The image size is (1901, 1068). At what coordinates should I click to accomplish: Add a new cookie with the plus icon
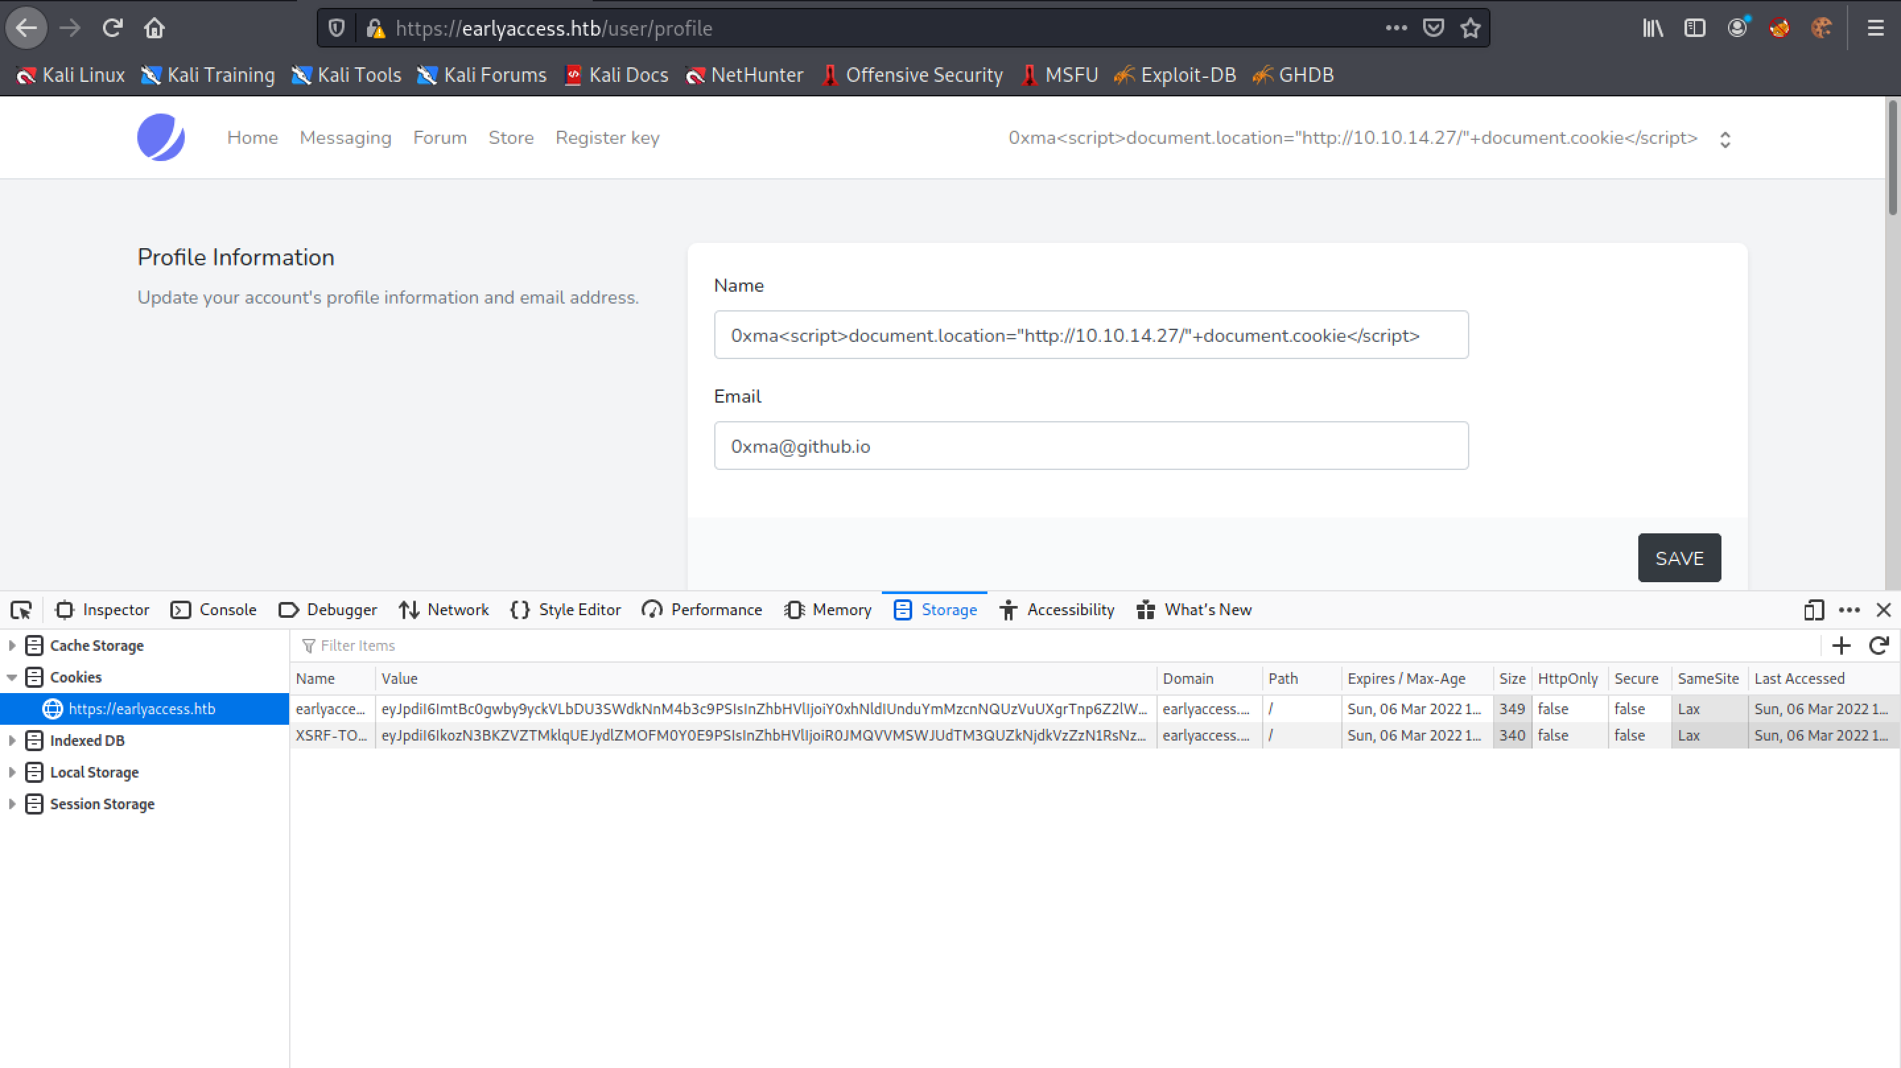pyautogui.click(x=1841, y=646)
